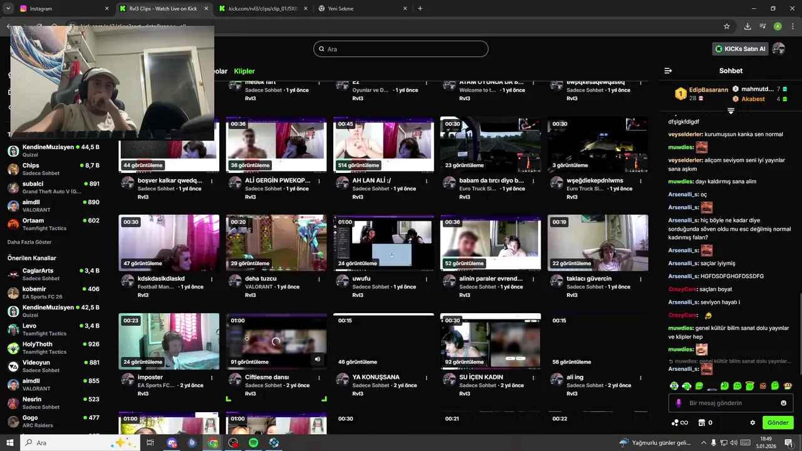Image resolution: width=802 pixels, height=451 pixels.
Task: Play the 'kdskdaslkdlaskd' clip thumbnail
Action: click(x=169, y=243)
